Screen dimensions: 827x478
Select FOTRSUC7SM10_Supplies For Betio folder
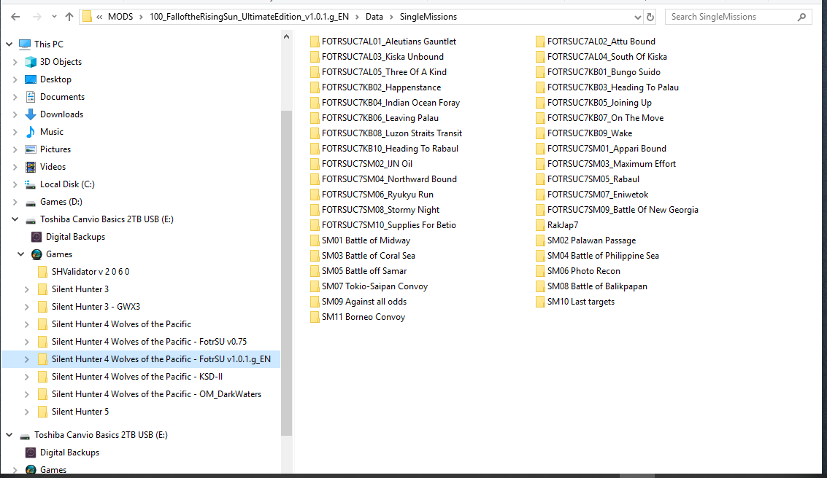389,224
